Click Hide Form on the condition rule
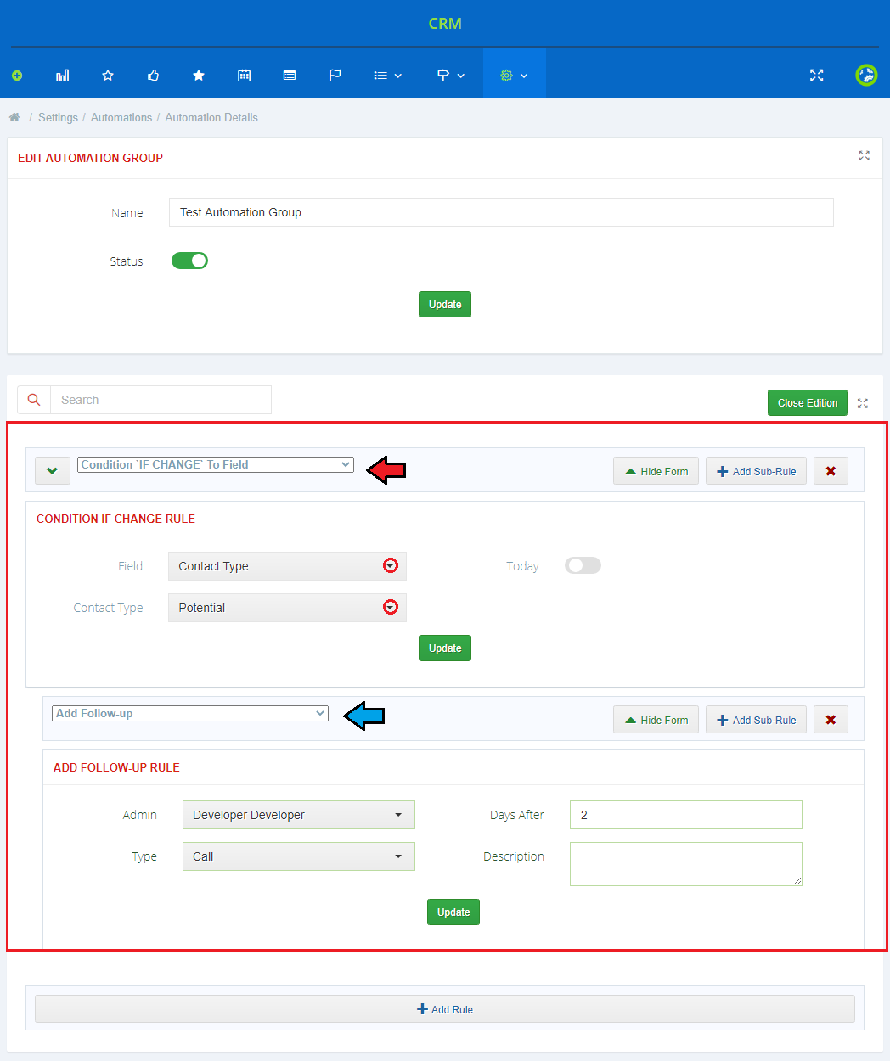890x1061 pixels. pyautogui.click(x=656, y=471)
